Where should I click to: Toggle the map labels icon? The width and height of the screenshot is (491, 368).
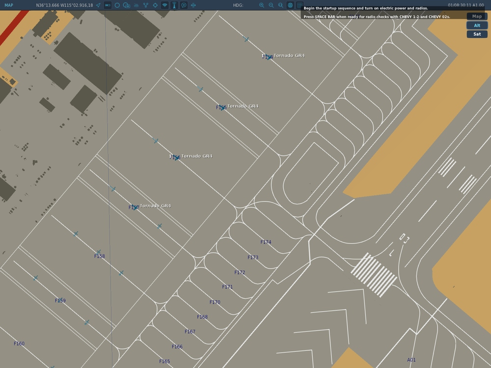point(127,5)
